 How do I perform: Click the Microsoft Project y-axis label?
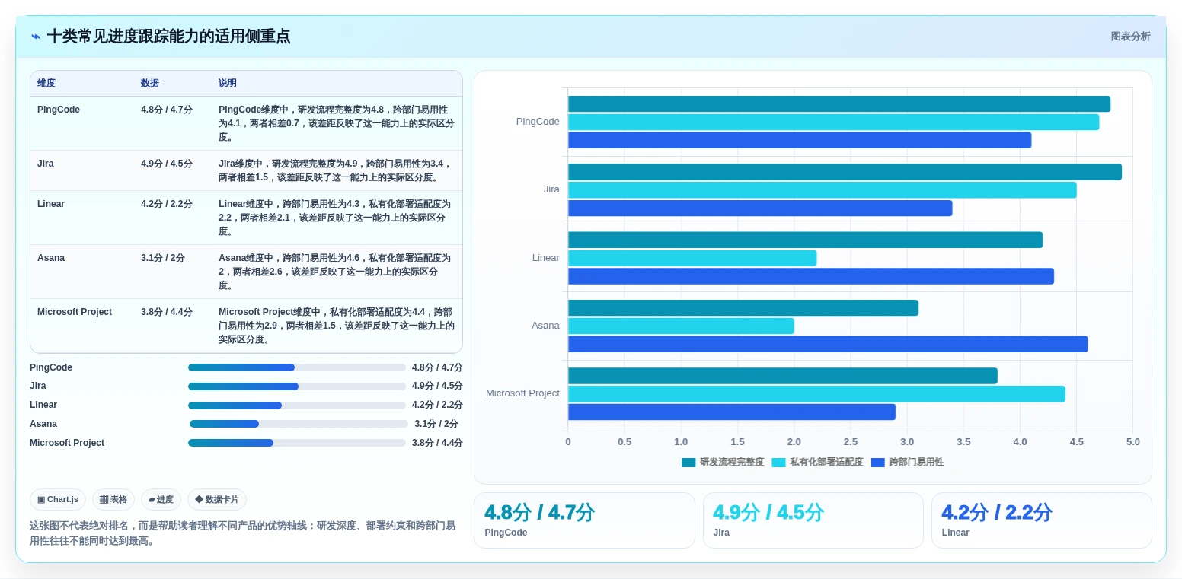[522, 393]
